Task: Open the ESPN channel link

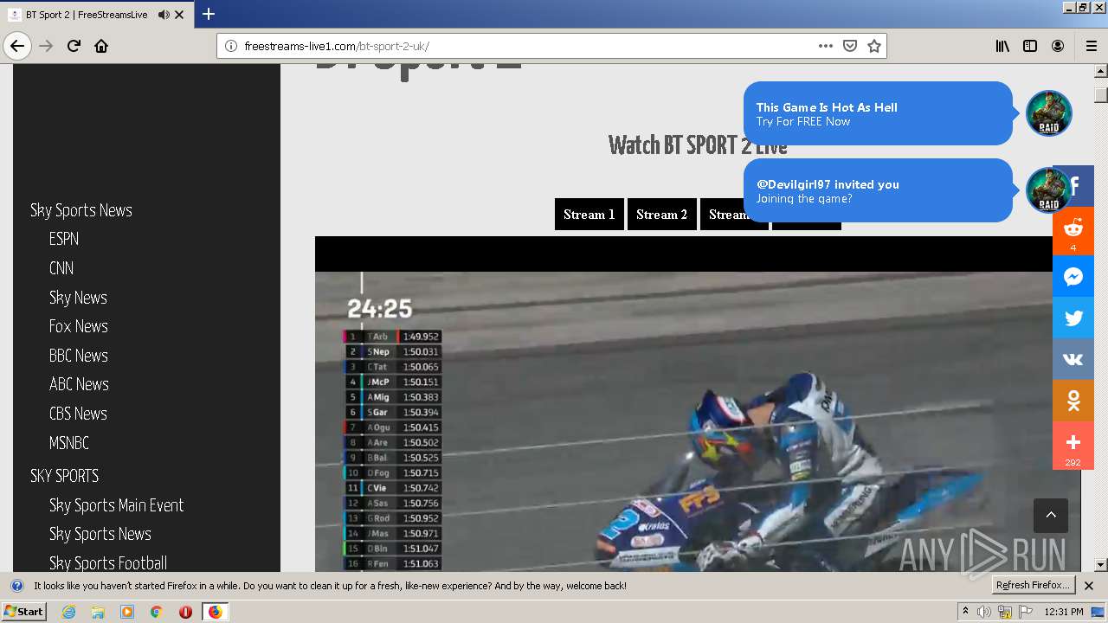Action: (64, 239)
